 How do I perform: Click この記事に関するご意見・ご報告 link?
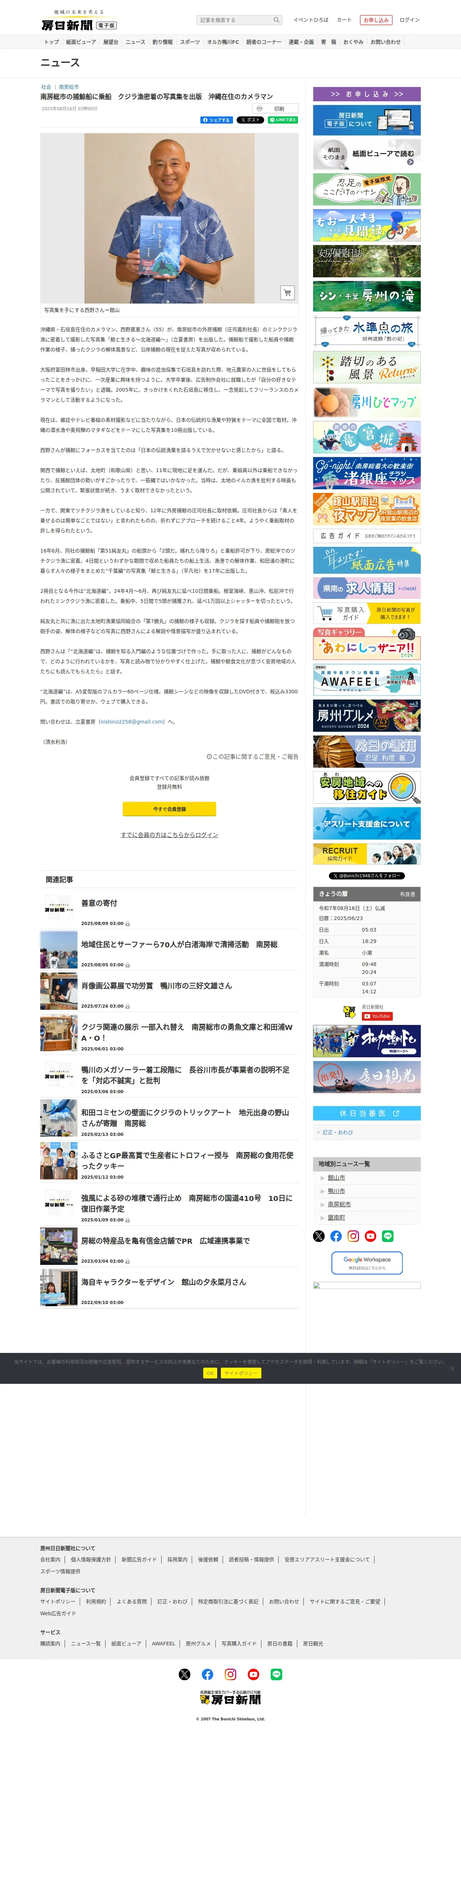tap(253, 757)
